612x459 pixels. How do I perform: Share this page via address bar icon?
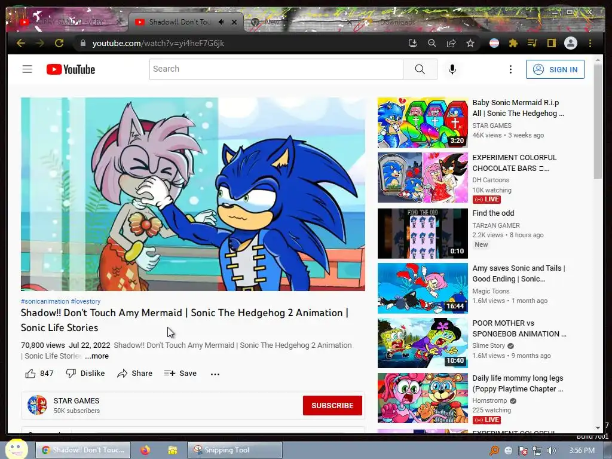[451, 43]
